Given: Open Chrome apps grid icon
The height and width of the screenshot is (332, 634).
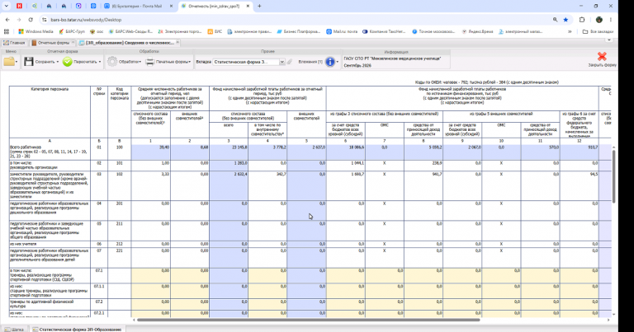Looking at the screenshot, I should [x=7, y=31].
